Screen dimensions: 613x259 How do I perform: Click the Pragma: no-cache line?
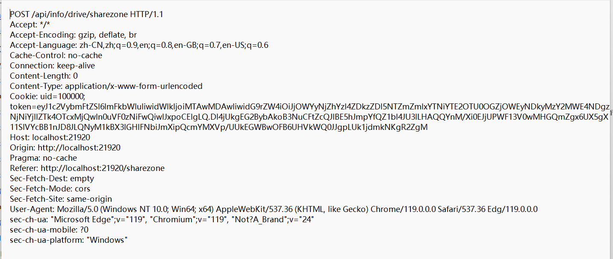(44, 158)
